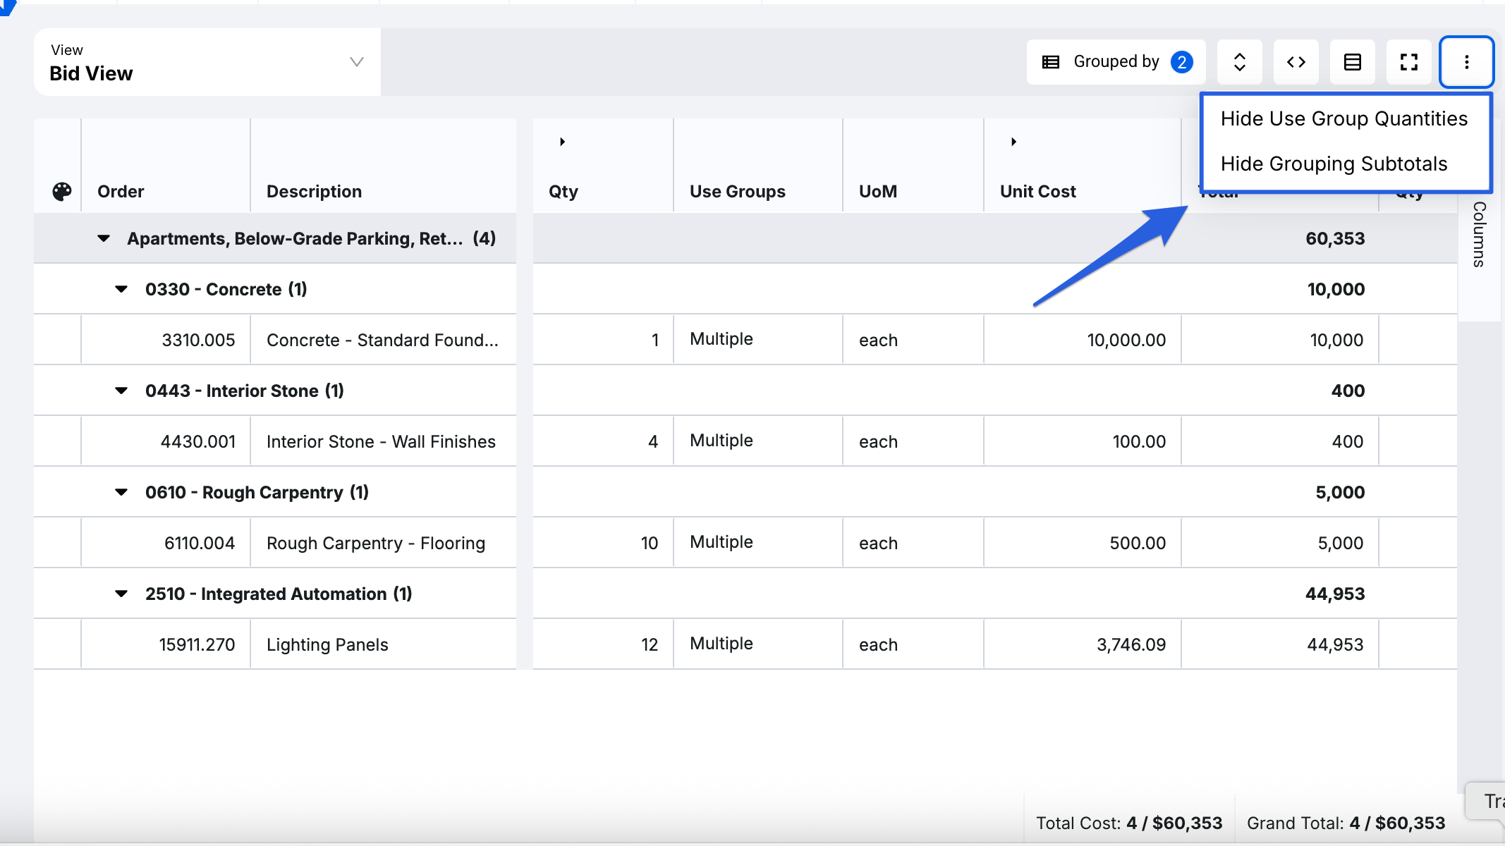Collapse the 0443 - Interior Stone group

[x=121, y=391]
